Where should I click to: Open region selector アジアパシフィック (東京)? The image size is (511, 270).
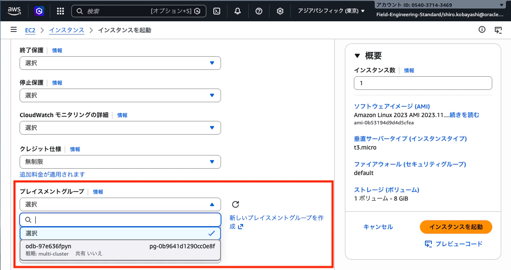tap(332, 11)
